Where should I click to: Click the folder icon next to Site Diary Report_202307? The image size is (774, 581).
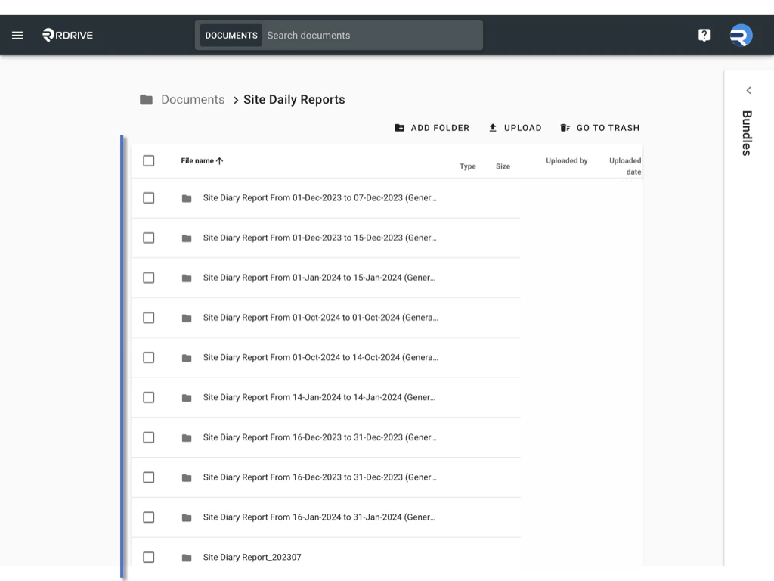click(187, 557)
